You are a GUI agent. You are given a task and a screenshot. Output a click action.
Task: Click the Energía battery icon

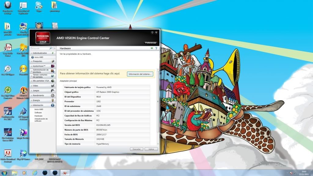pos(53,100)
